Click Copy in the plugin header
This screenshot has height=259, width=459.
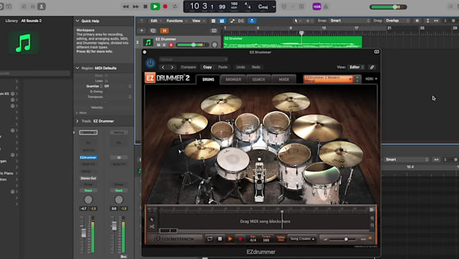click(x=207, y=67)
